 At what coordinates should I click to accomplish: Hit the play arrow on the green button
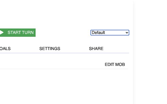point(2,32)
